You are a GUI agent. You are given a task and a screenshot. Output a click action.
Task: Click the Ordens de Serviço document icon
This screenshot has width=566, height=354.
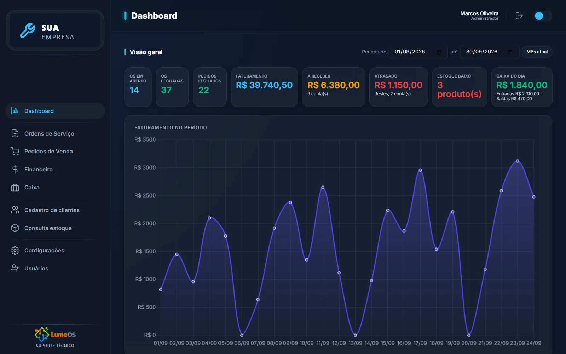(15, 133)
